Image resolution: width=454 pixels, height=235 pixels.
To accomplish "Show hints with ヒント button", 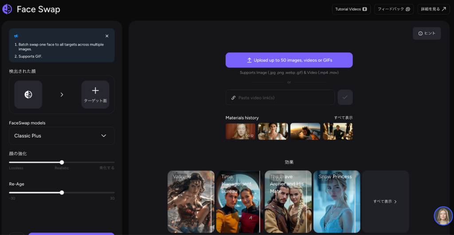I will (x=427, y=33).
